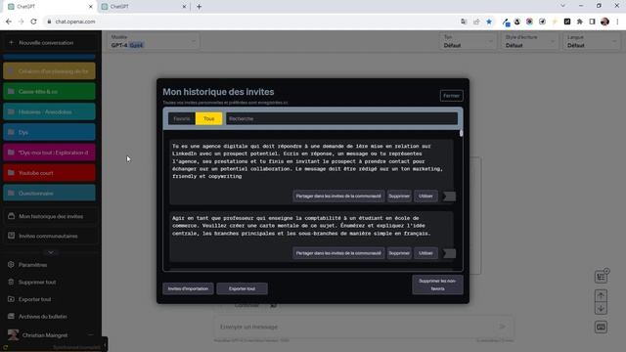Toggle favorite tag on comptabilité professor prompt
The height and width of the screenshot is (352, 626).
pos(449,253)
